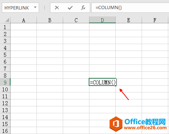Image resolution: width=169 pixels, height=134 pixels.
Task: Select row 8 header
Action: [5, 75]
